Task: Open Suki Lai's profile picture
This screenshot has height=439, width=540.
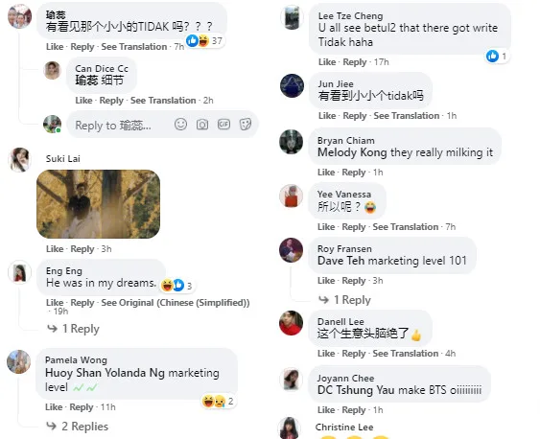Action: [x=19, y=160]
